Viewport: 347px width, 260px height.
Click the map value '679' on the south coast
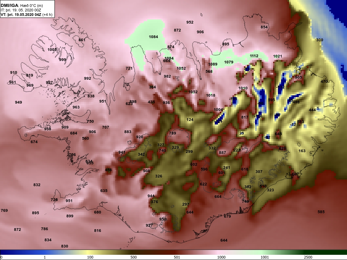(x=227, y=216)
